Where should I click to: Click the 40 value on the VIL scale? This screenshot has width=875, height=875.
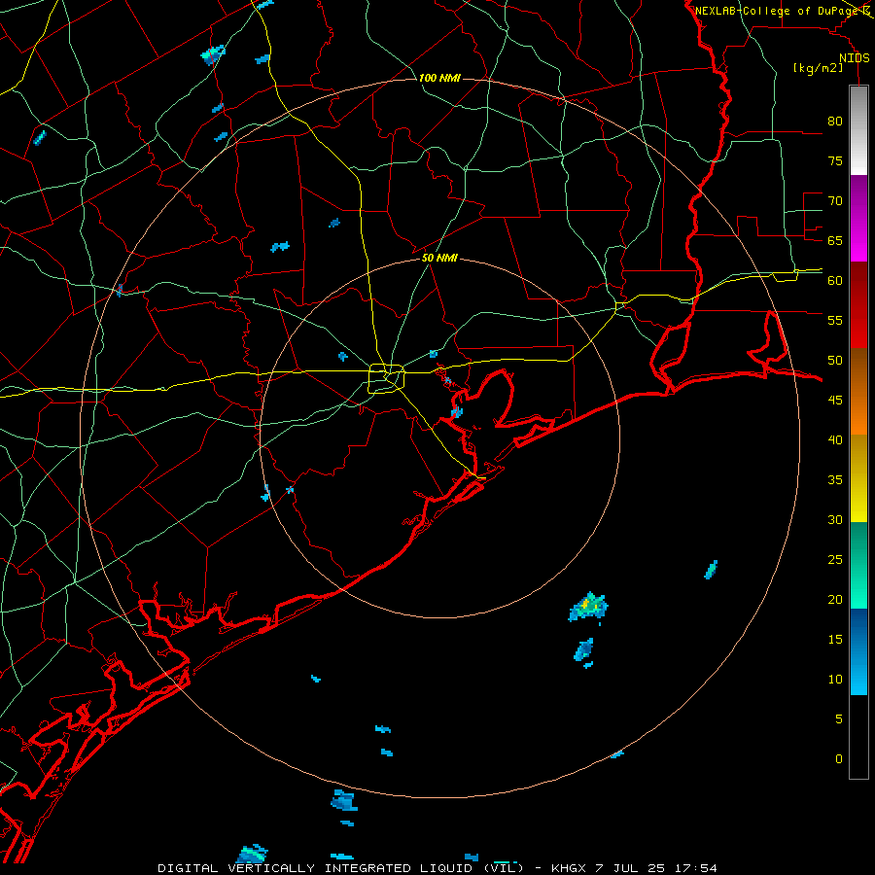tap(835, 439)
